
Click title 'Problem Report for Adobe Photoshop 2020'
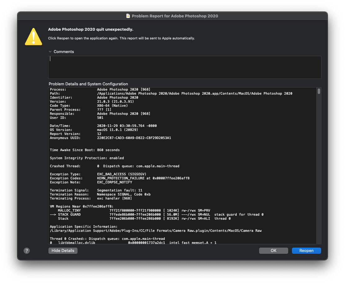pyautogui.click(x=175, y=16)
